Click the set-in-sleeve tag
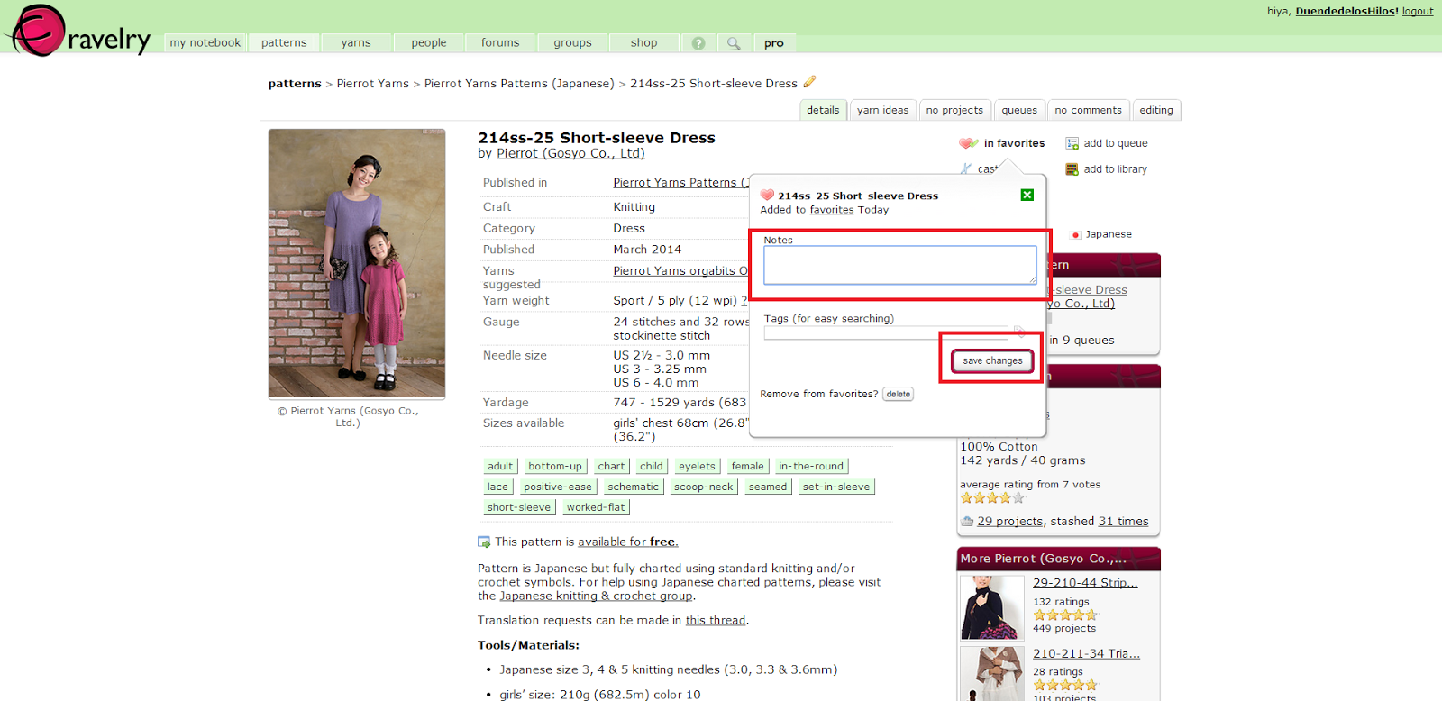Viewport: 1442px width, 701px height. (836, 487)
